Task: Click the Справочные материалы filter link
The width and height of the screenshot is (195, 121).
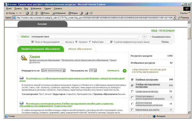Action: tap(147, 91)
